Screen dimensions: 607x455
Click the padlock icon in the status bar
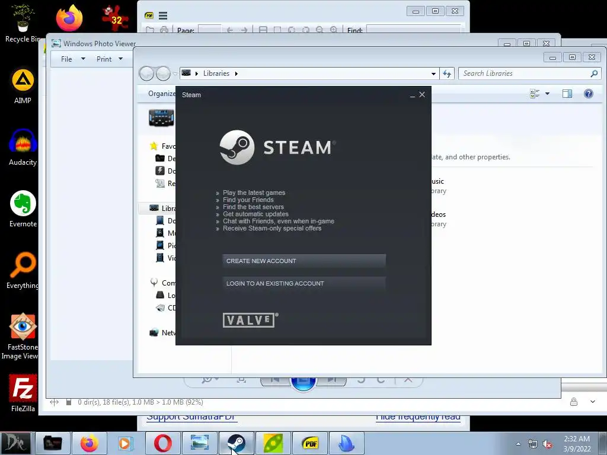pos(574,402)
